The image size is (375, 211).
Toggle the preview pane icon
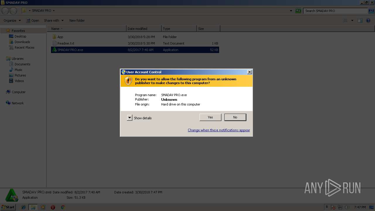pos(360,21)
